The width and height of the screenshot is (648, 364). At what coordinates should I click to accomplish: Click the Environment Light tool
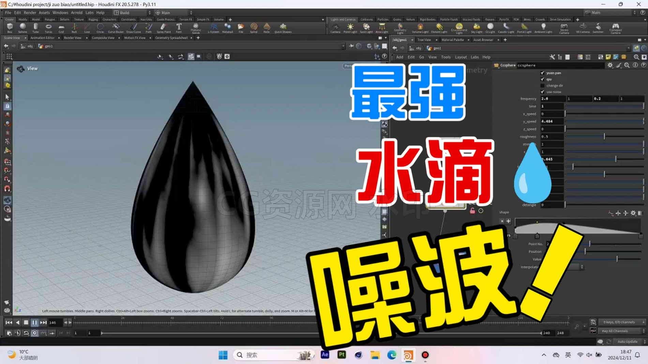click(x=459, y=29)
